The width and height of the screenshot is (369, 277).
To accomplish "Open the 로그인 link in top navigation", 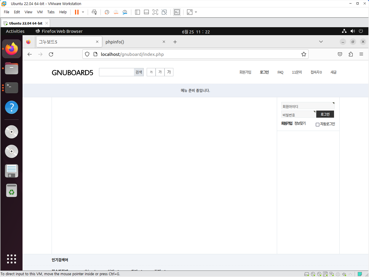I will tap(264, 72).
